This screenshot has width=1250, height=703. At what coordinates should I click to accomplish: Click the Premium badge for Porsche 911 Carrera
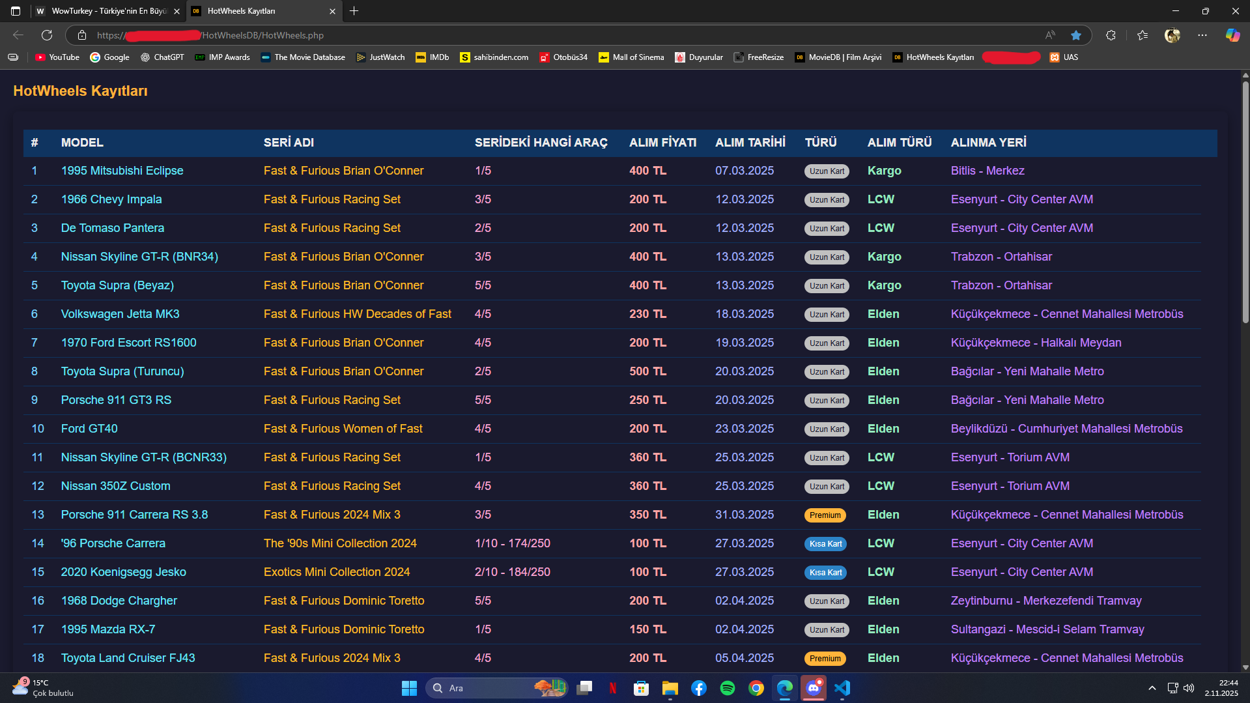click(x=825, y=515)
